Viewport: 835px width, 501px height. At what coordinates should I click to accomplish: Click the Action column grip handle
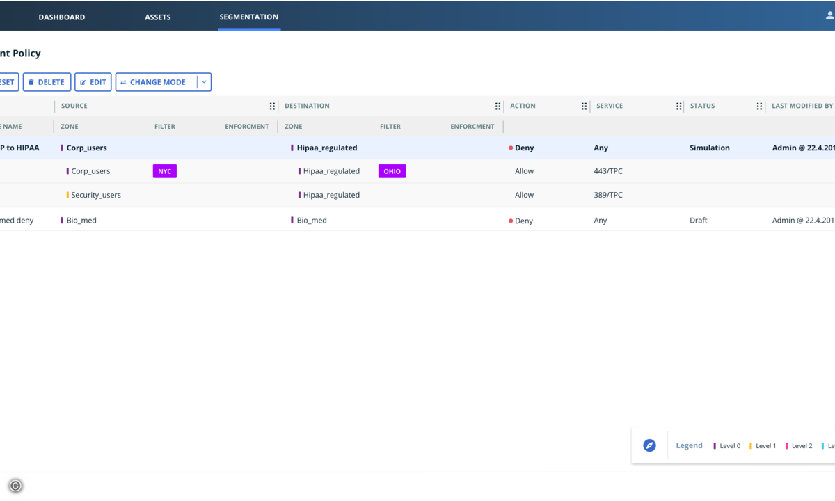click(x=584, y=106)
